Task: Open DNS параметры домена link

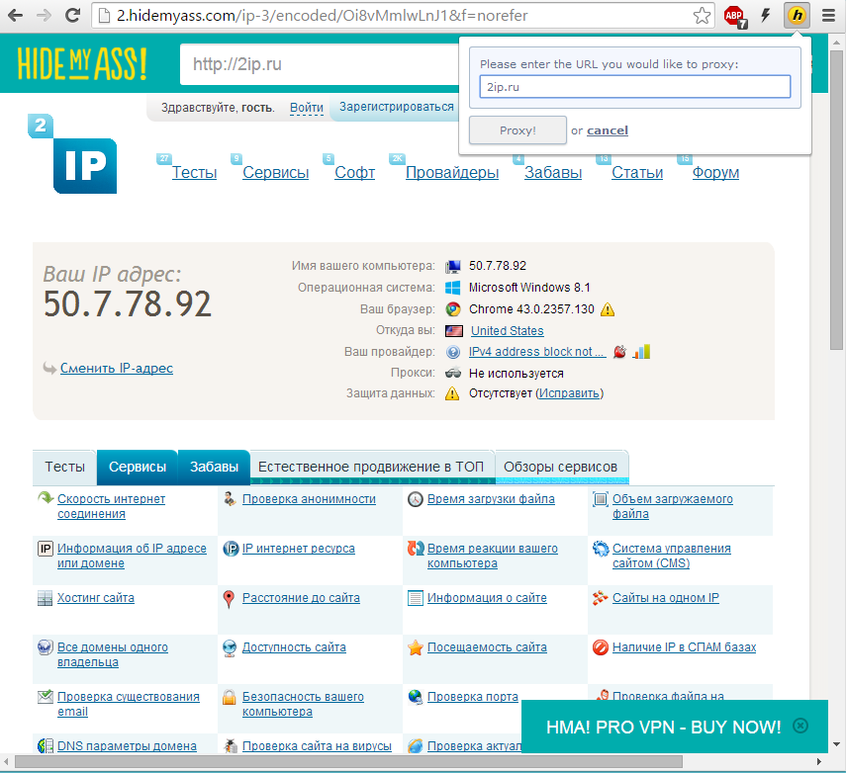Action: click(x=127, y=746)
